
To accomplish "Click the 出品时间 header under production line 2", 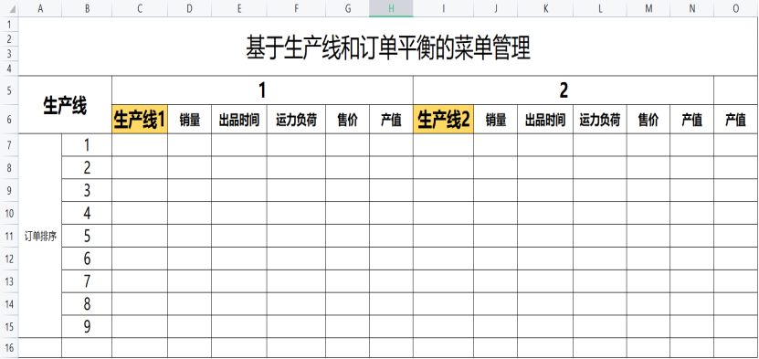I will click(x=545, y=119).
